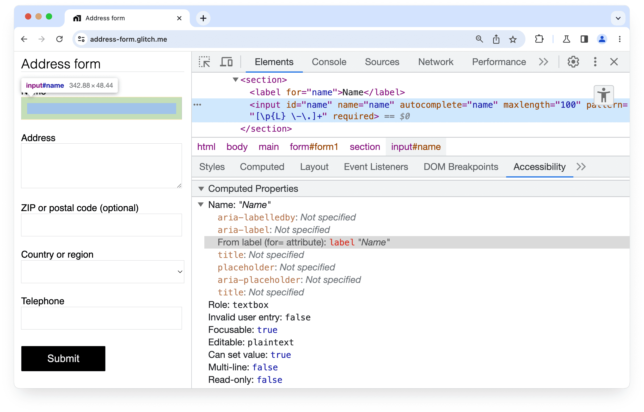644x412 pixels.
Task: Click the close DevTools panel icon
Action: pos(614,62)
